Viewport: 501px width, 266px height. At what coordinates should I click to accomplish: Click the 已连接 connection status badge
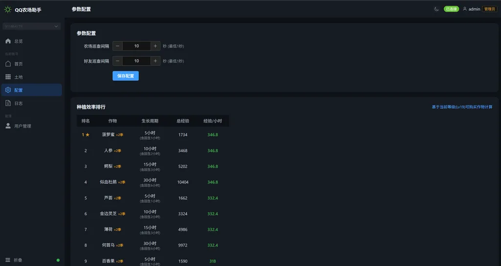[451, 9]
